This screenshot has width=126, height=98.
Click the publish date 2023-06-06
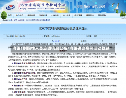tap(20, 36)
